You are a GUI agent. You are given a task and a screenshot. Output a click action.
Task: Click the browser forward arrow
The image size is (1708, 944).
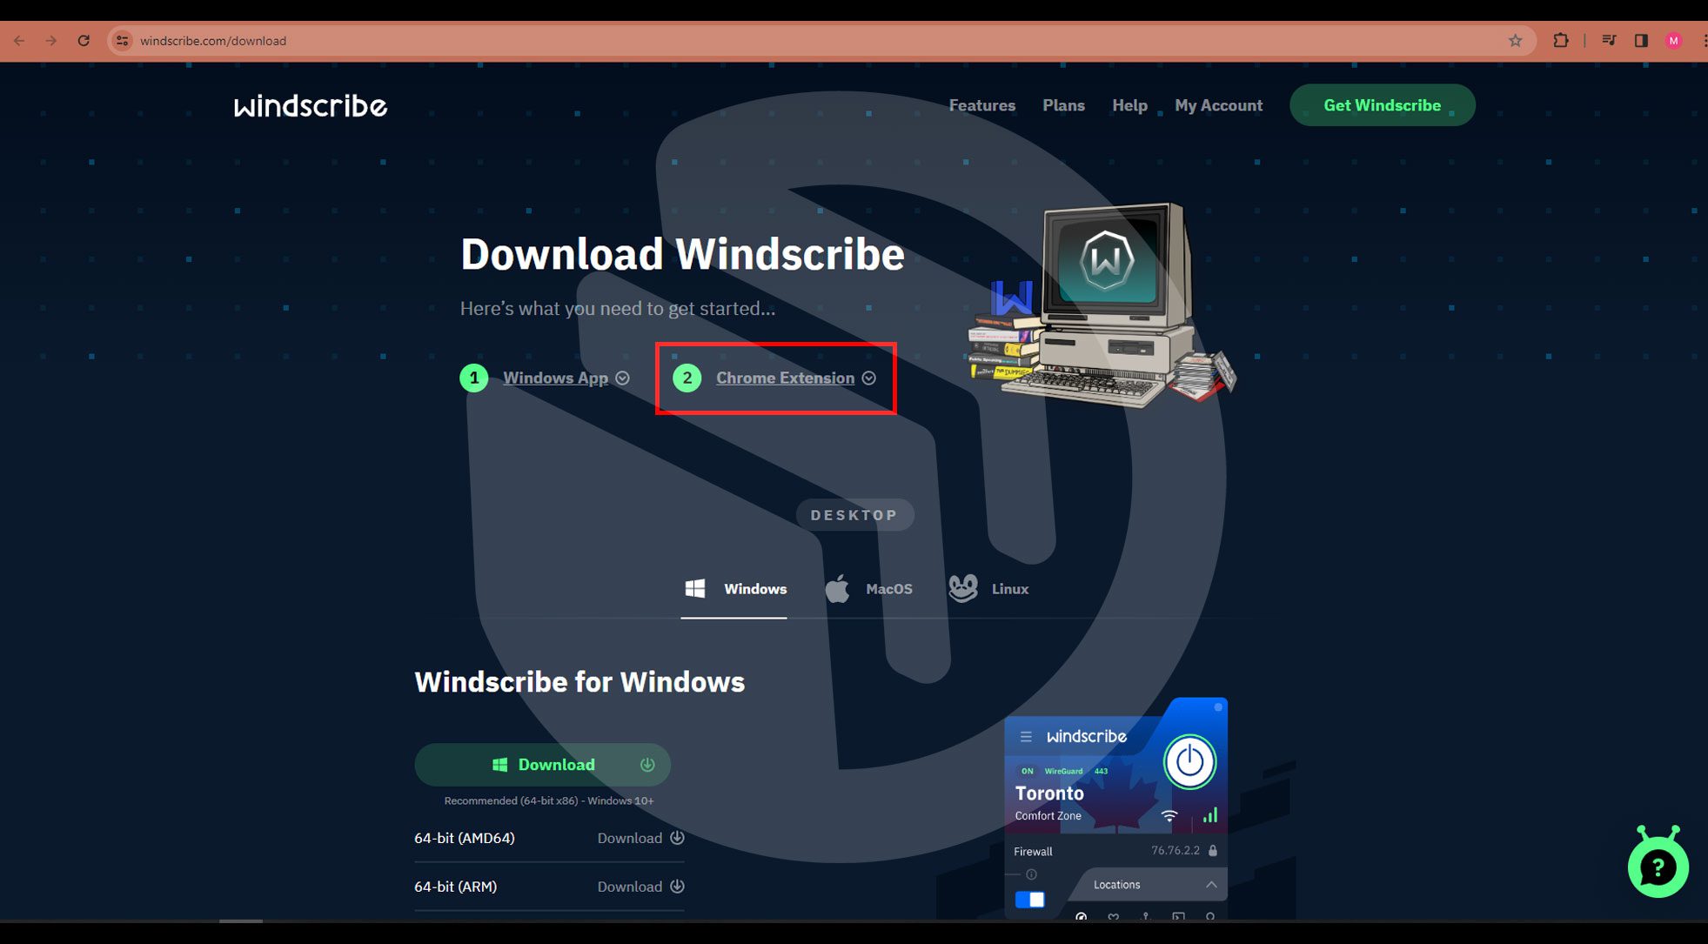[51, 41]
